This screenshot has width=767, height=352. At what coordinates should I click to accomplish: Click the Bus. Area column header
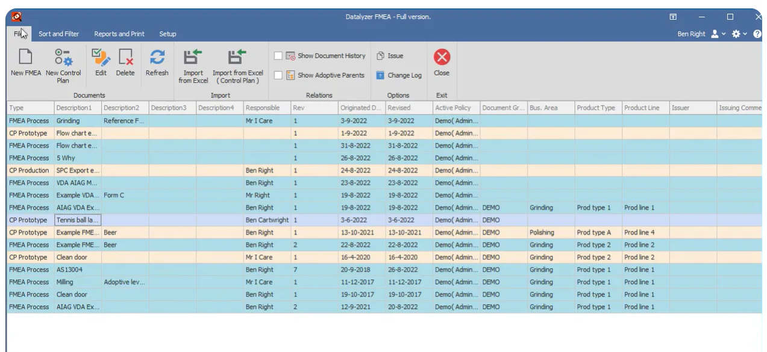551,108
